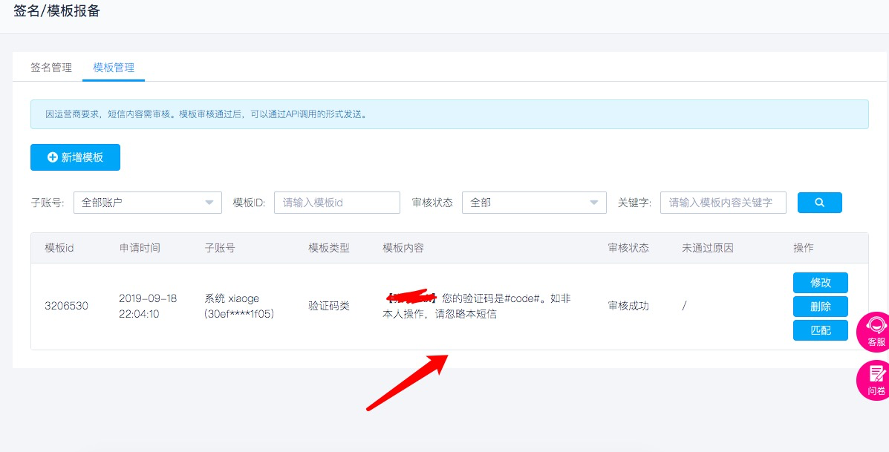Click the 审核状态 column header
Image resolution: width=889 pixels, height=452 pixels.
coord(628,248)
